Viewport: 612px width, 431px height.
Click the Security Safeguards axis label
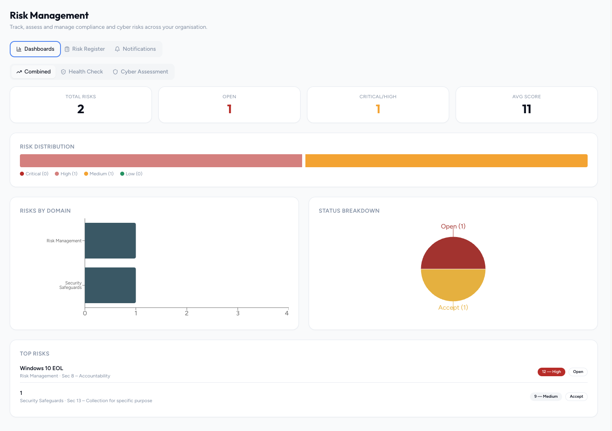pos(71,285)
